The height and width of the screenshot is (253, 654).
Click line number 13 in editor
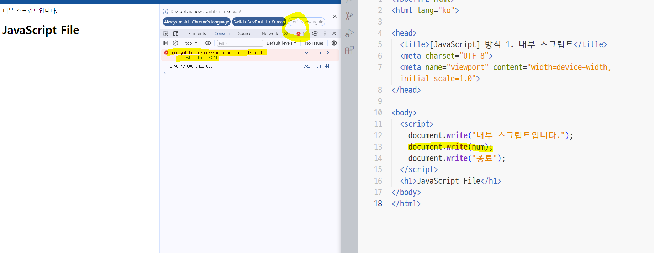tap(378, 147)
